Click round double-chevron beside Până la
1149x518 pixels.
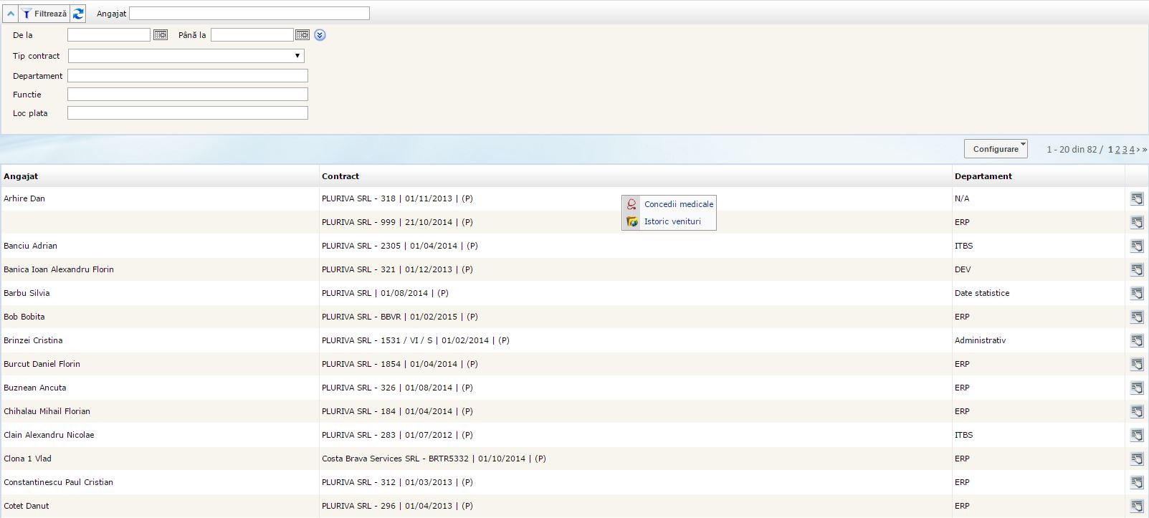click(320, 35)
